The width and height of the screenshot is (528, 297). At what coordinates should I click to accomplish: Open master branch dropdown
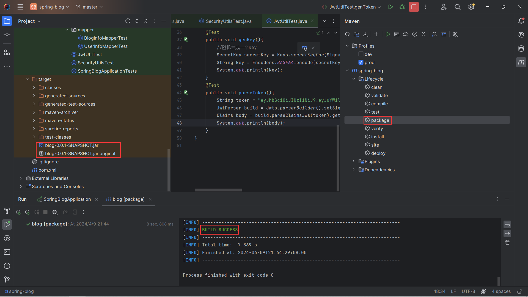[89, 7]
